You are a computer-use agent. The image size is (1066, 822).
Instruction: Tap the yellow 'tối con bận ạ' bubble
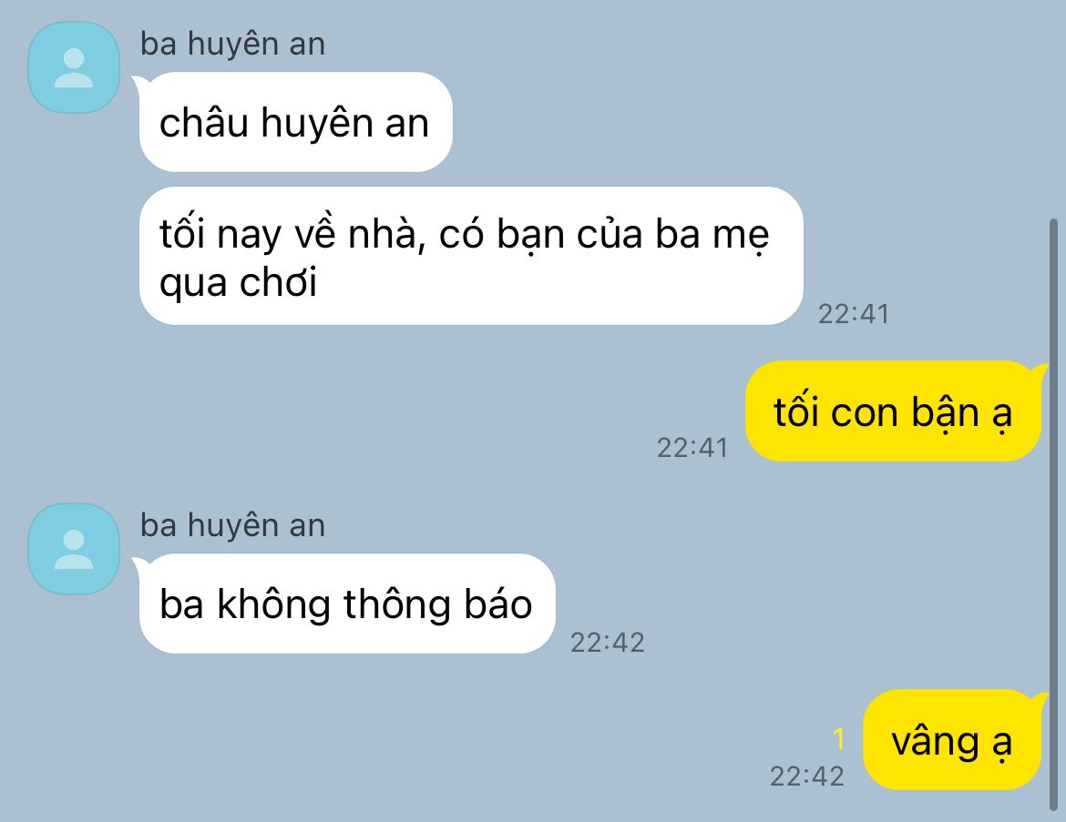point(893,411)
